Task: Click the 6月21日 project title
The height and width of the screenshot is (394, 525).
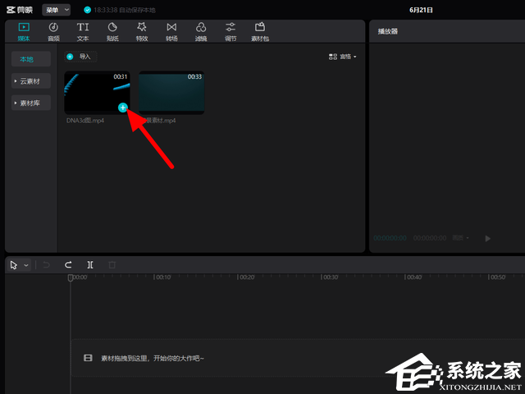Action: pyautogui.click(x=421, y=10)
